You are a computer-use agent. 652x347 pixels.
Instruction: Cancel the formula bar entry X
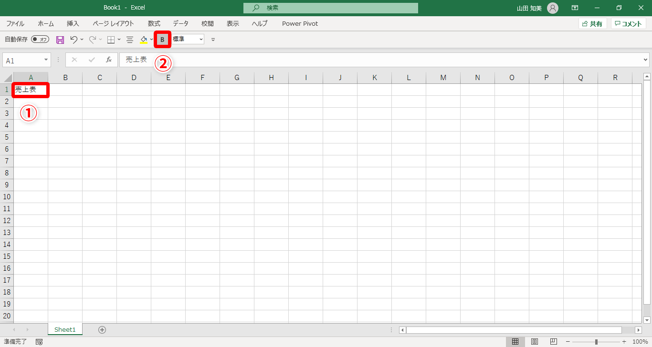pos(74,60)
